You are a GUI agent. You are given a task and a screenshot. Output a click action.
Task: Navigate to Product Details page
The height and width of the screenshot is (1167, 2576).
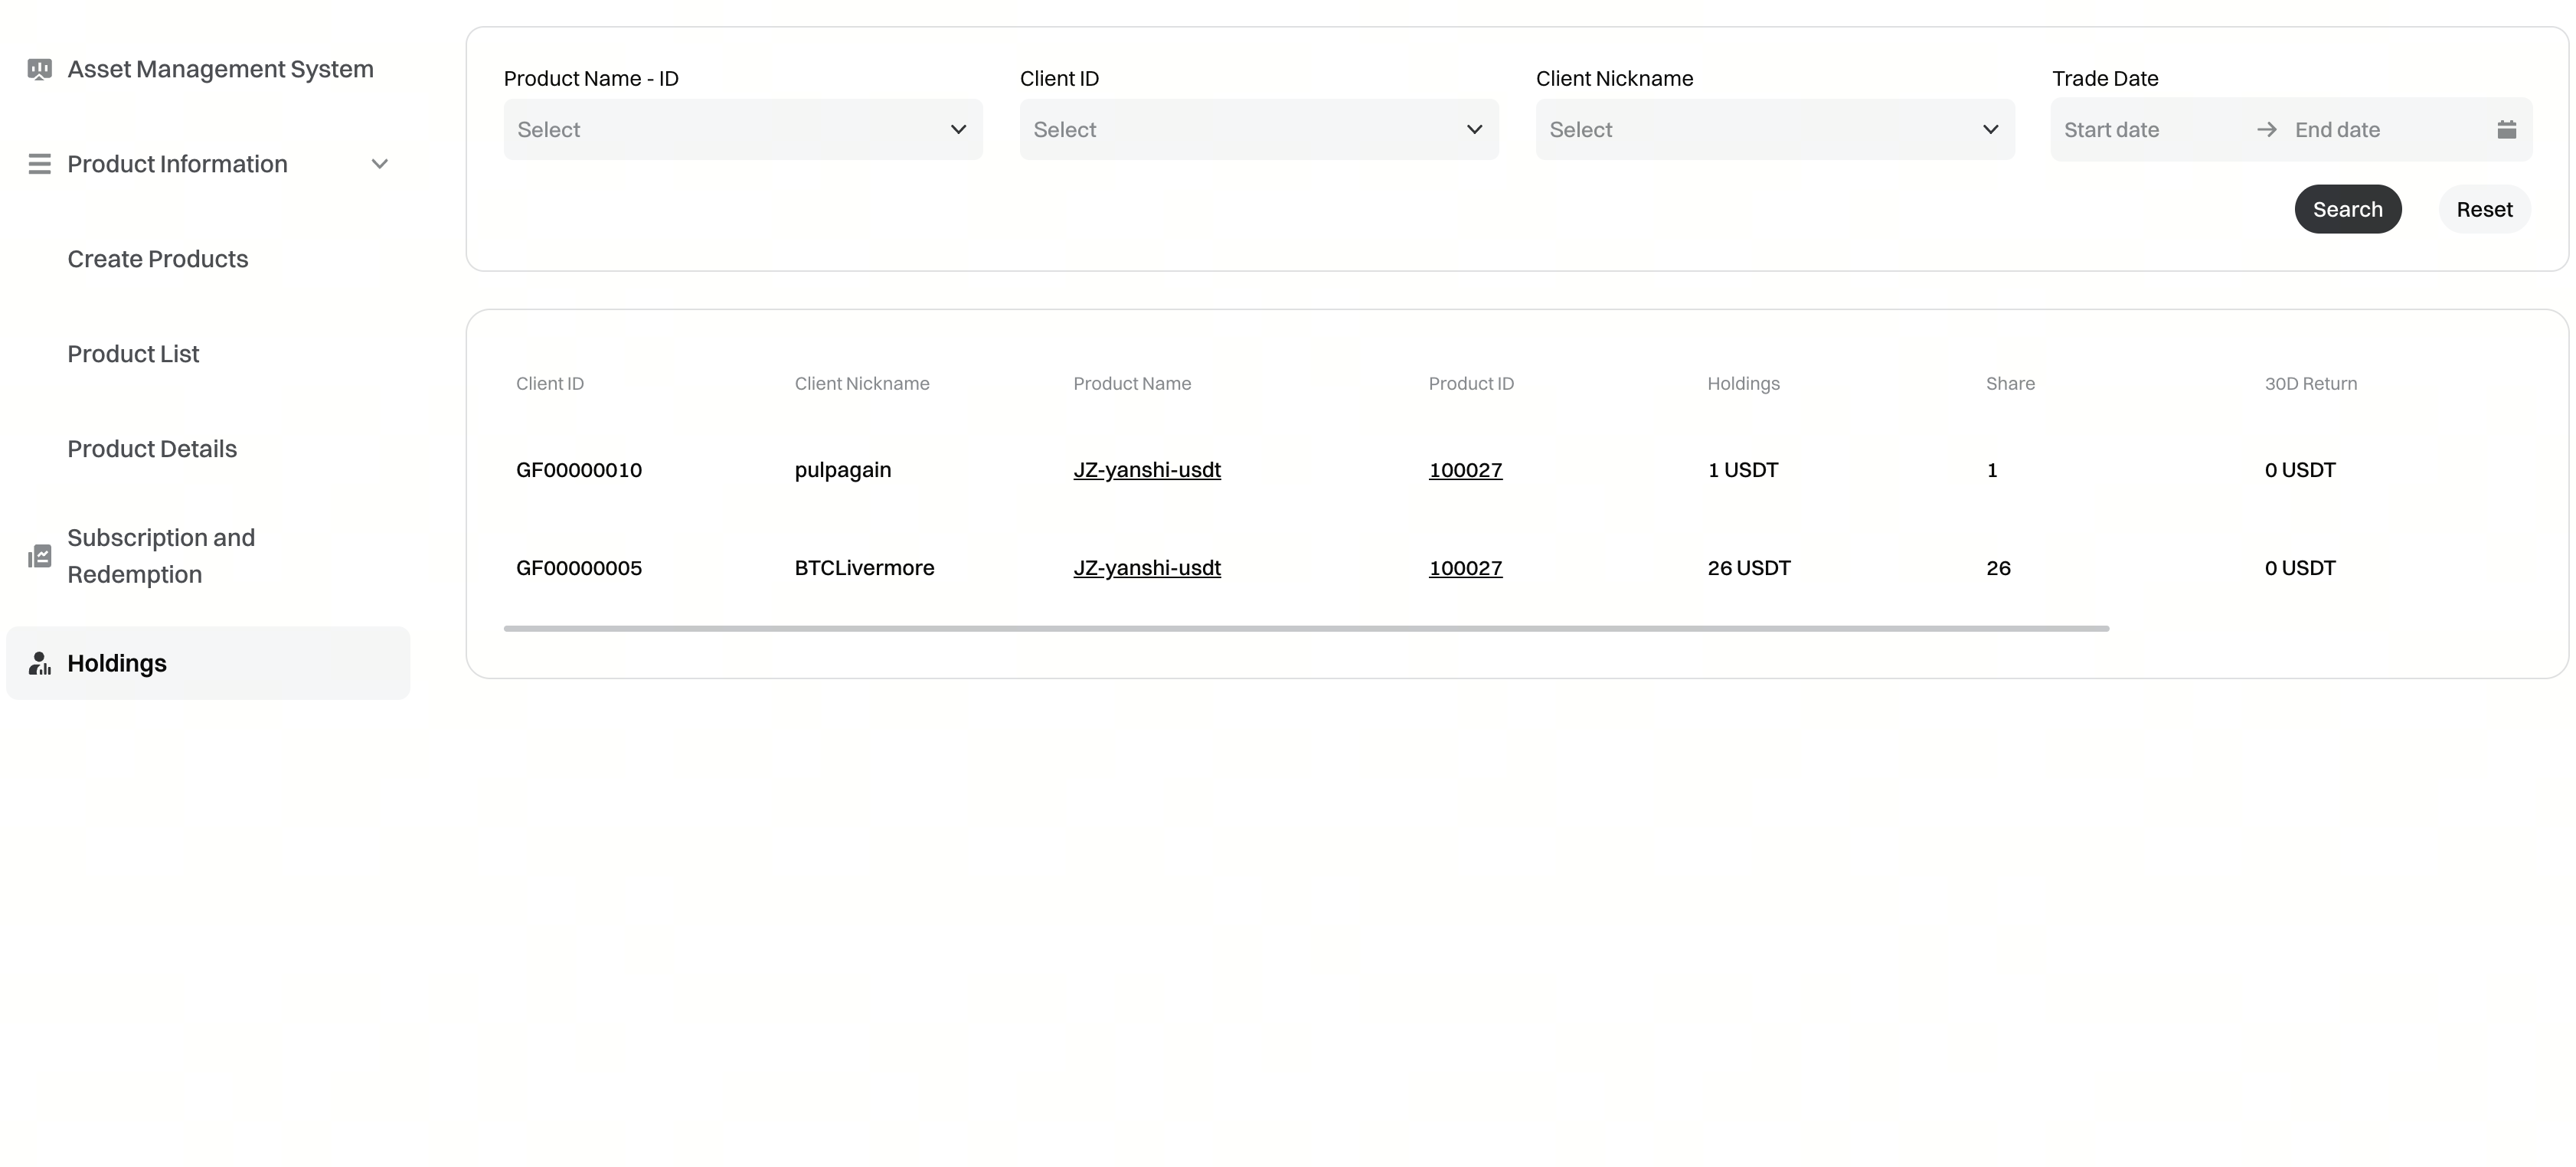(x=152, y=449)
